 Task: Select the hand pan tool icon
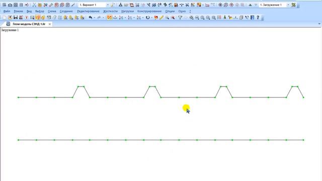pyautogui.click(x=43, y=18)
